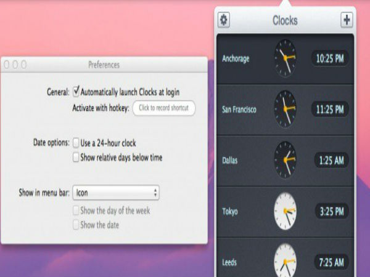Screen dimensions: 370x277
Task: Click the 1:25 AM Dallas time badge
Action: pyautogui.click(x=330, y=161)
